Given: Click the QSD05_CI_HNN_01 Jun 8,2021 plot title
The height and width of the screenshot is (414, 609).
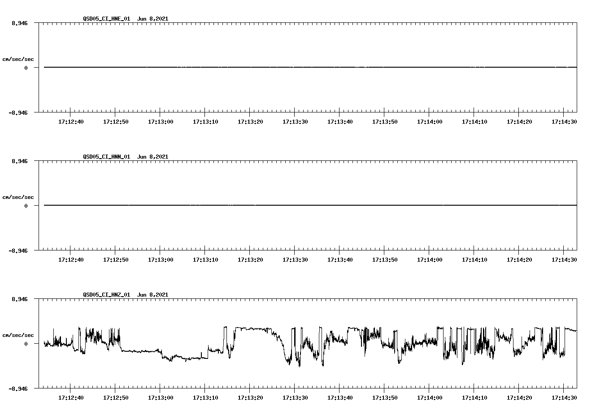Looking at the screenshot, I should point(126,157).
